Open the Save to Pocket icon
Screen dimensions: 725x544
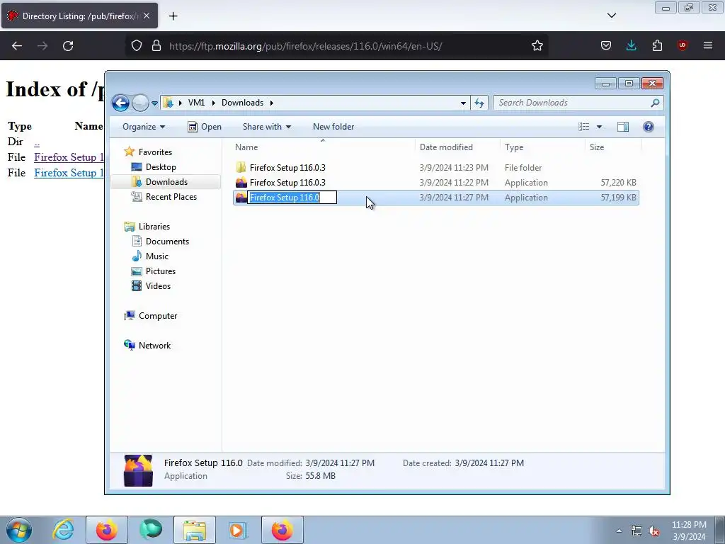click(x=606, y=46)
